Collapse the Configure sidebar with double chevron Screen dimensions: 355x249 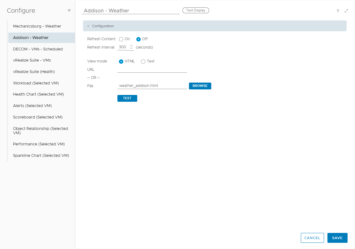click(69, 10)
